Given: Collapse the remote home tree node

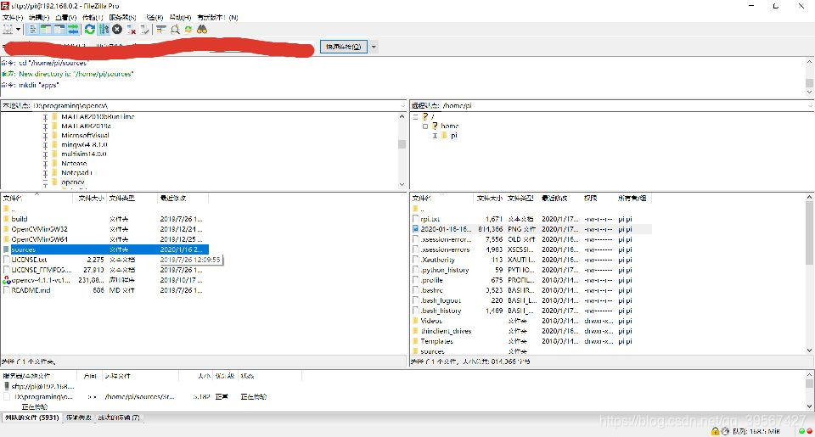Looking at the screenshot, I should coord(425,126).
